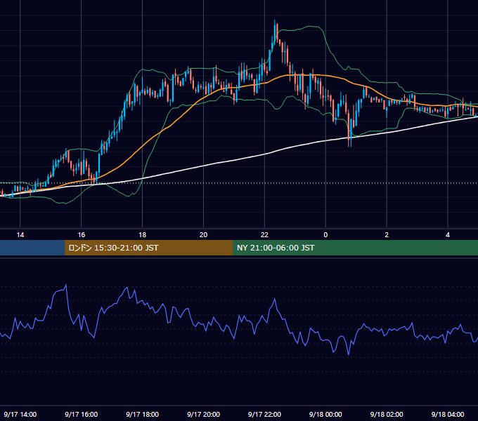Click the 14 hour axis label

tap(20, 235)
